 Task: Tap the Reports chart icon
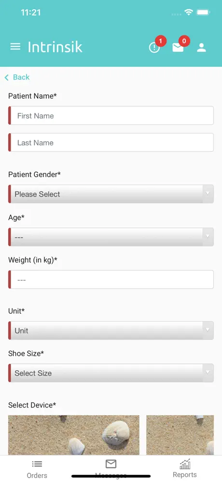coord(185,464)
